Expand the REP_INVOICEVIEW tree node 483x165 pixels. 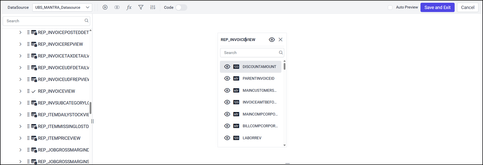pos(20,91)
